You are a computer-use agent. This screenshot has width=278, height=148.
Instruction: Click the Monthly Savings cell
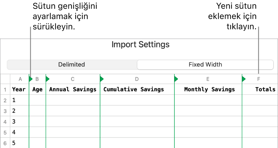click(209, 89)
